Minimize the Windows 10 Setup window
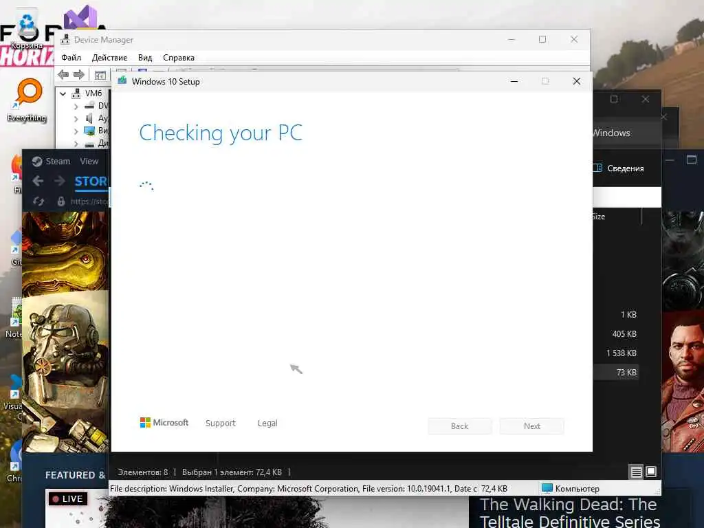The width and height of the screenshot is (704, 528). pyautogui.click(x=514, y=81)
